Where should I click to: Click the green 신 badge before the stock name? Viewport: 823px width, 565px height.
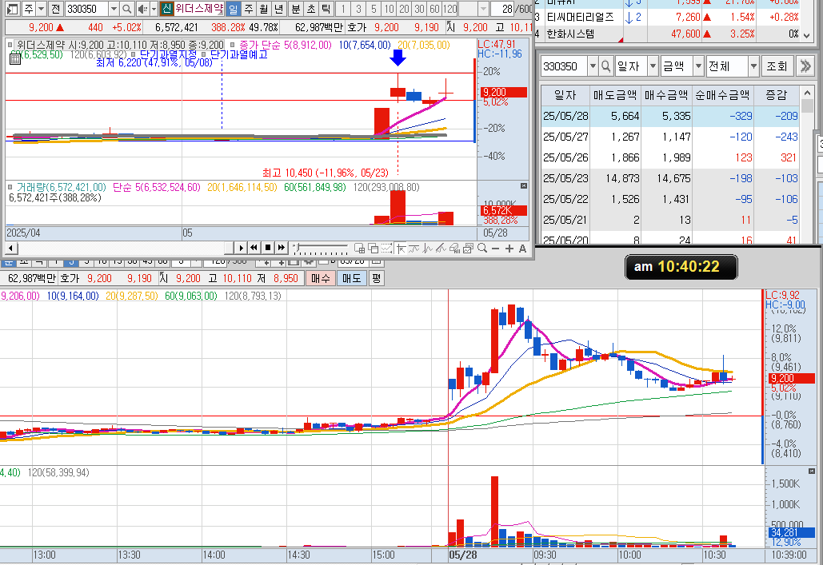[x=166, y=9]
